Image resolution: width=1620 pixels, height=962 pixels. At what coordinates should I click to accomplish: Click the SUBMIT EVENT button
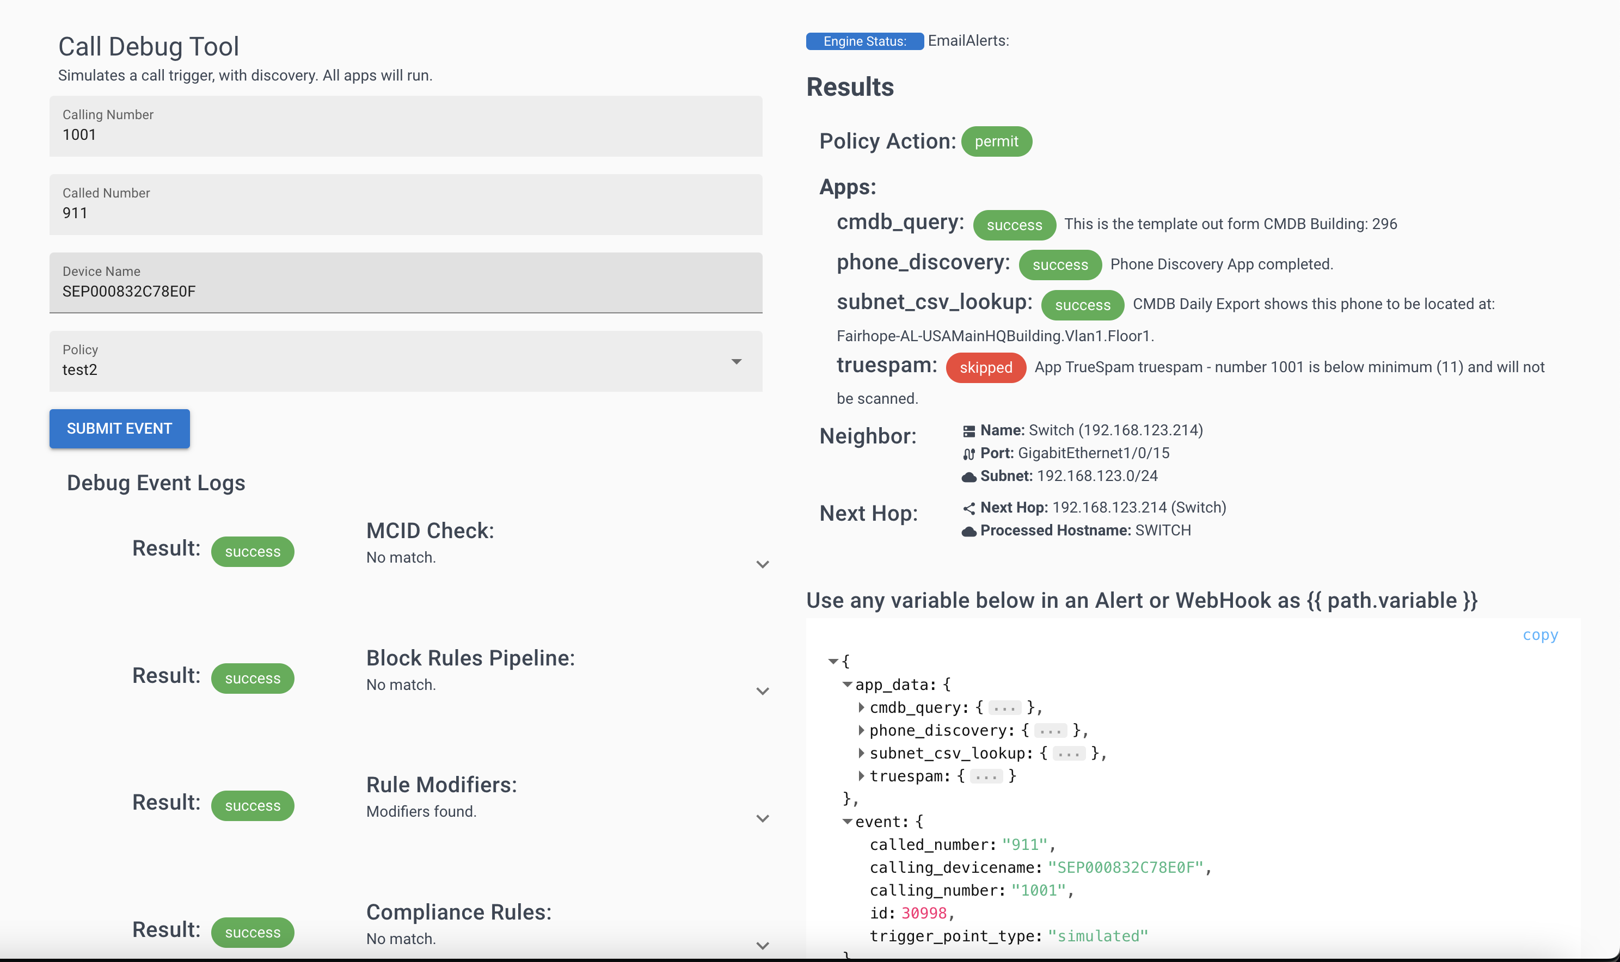point(119,428)
